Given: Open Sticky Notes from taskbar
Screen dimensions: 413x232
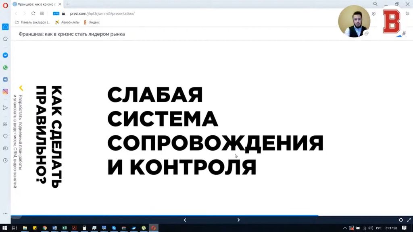Looking at the screenshot, I should pos(35,228).
